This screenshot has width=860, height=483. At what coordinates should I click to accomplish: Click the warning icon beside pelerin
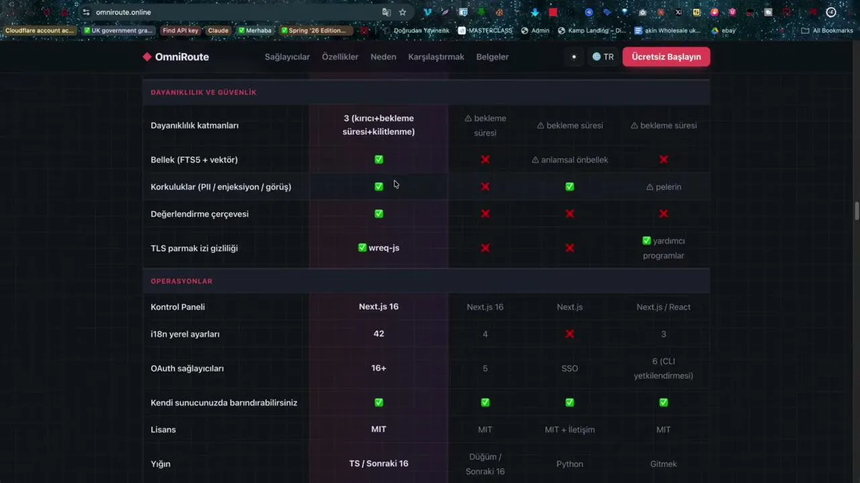pyautogui.click(x=650, y=187)
